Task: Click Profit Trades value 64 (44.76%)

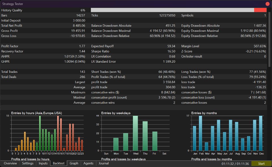Action: point(167,77)
